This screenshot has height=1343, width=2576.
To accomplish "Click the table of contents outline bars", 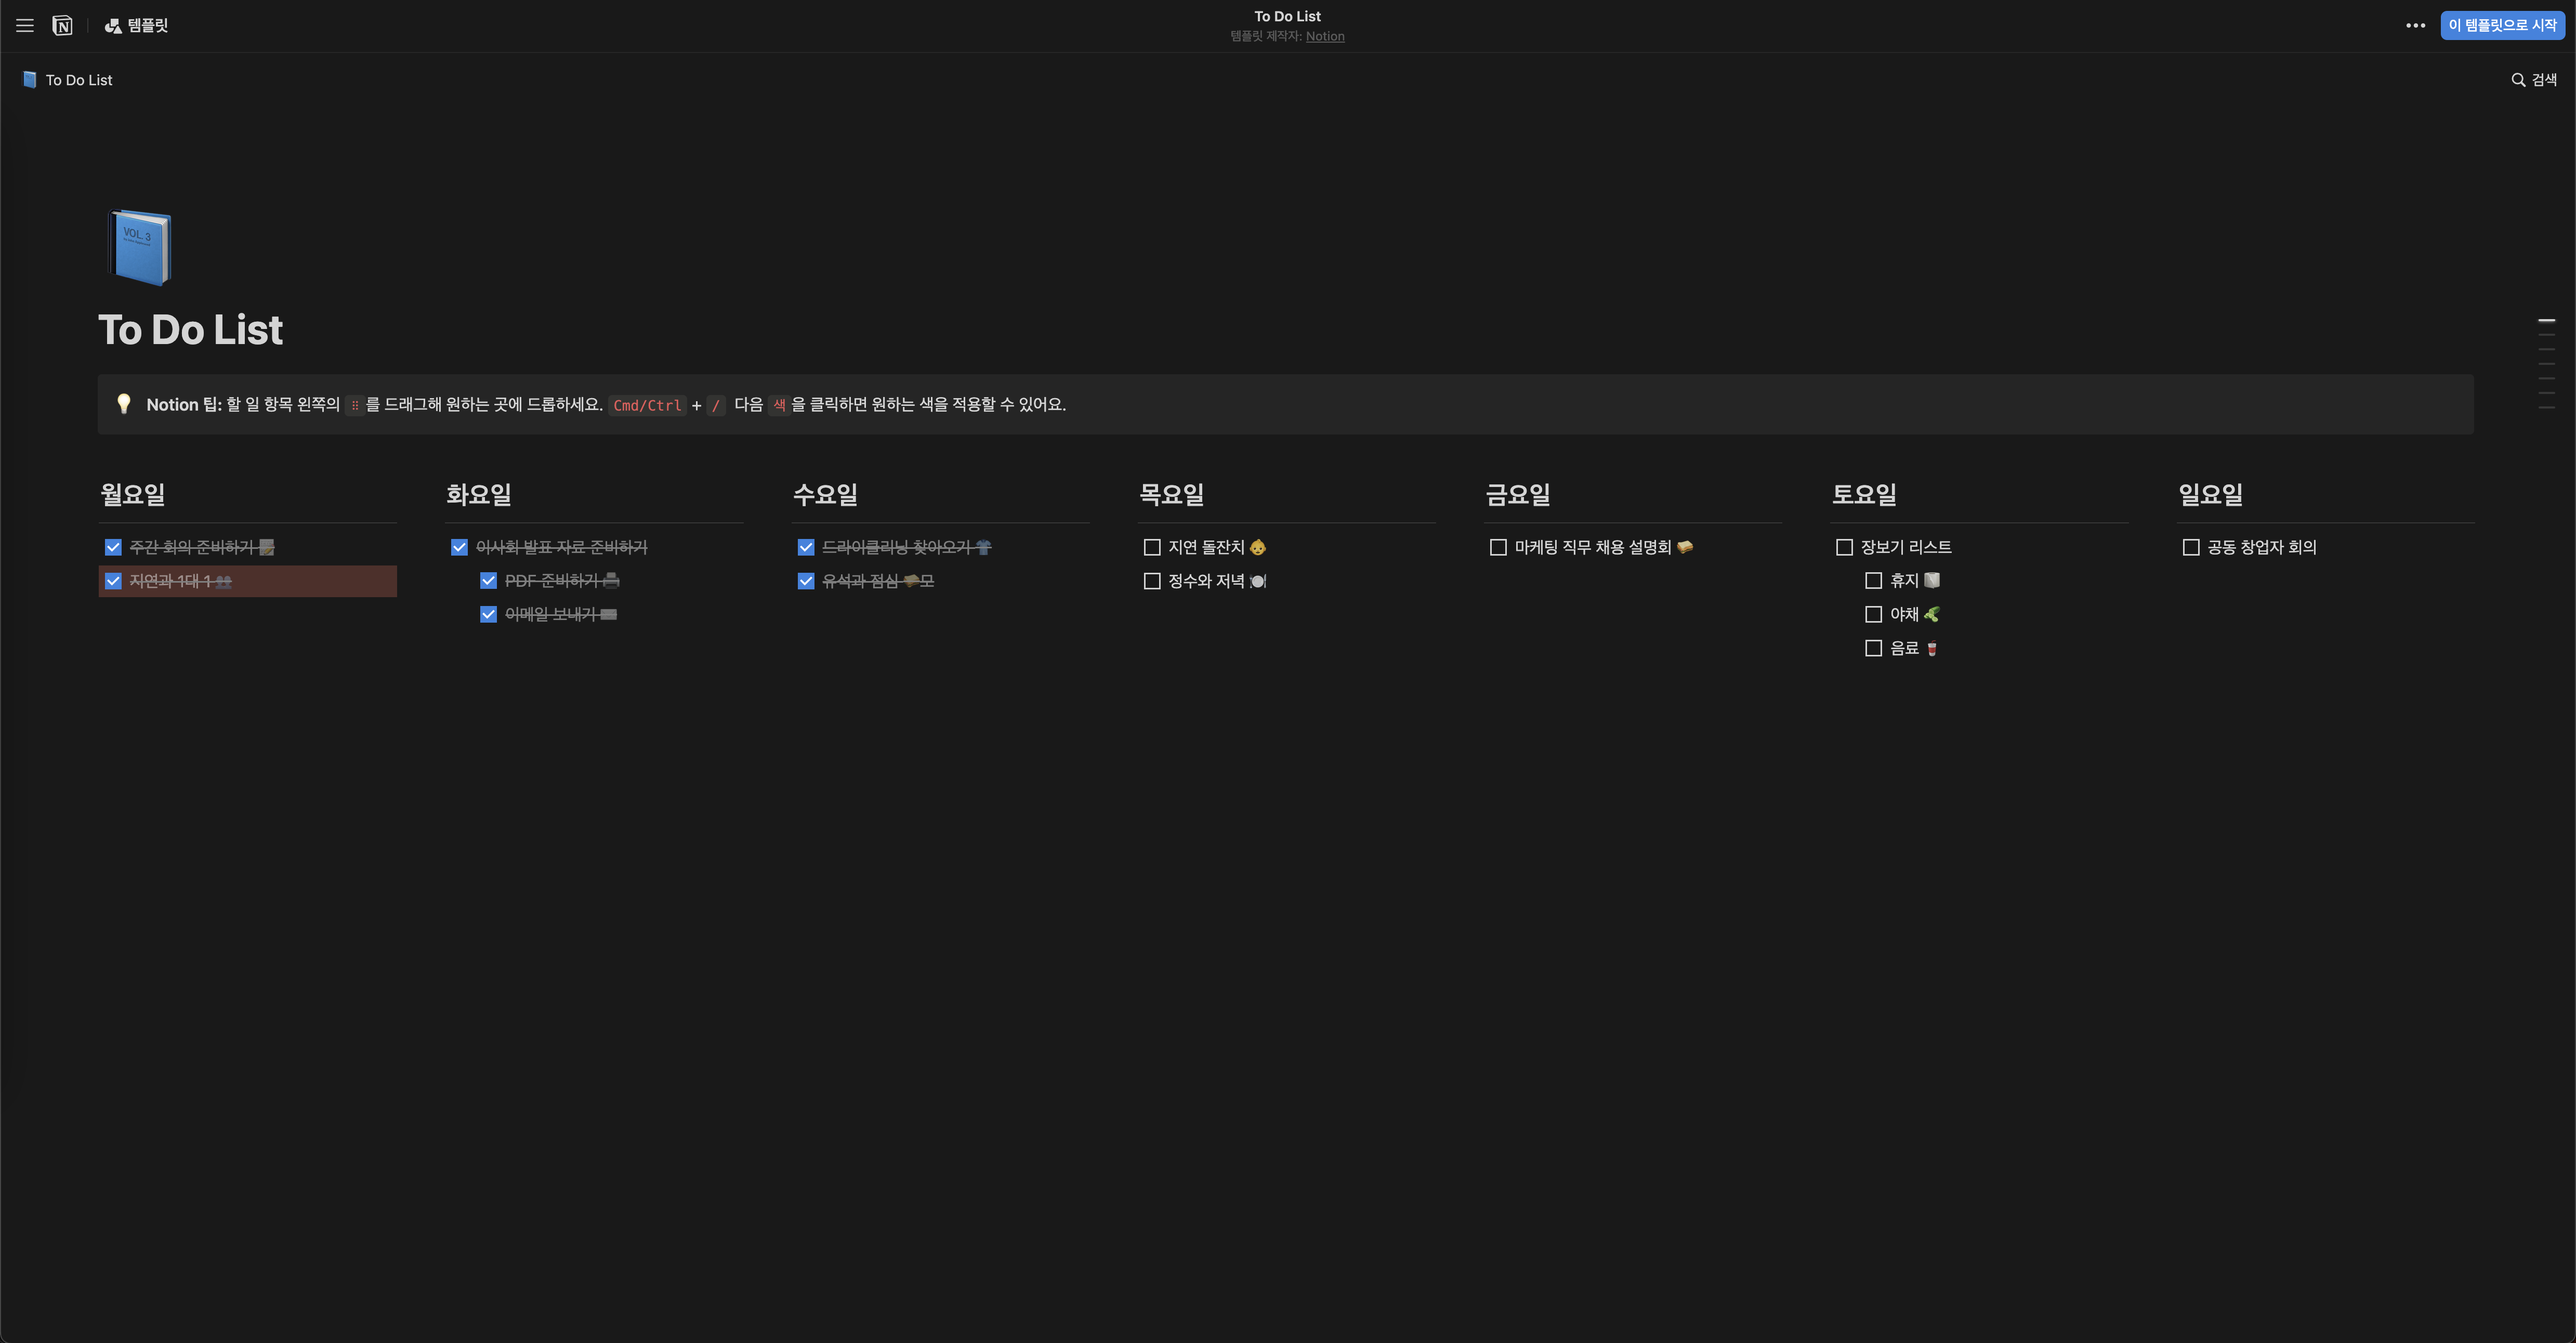I will [x=2546, y=364].
